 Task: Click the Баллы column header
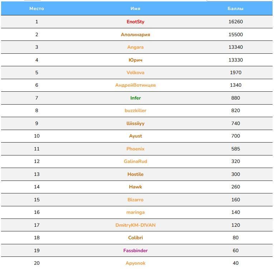point(235,9)
